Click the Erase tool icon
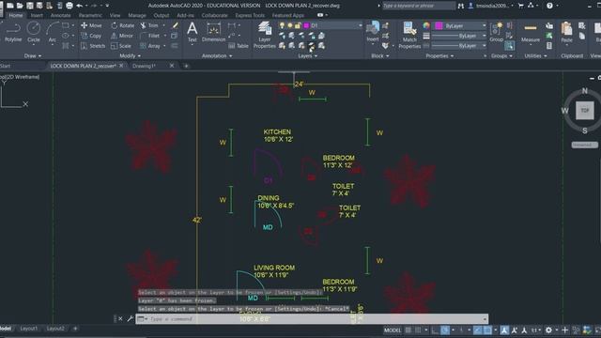 point(175,25)
